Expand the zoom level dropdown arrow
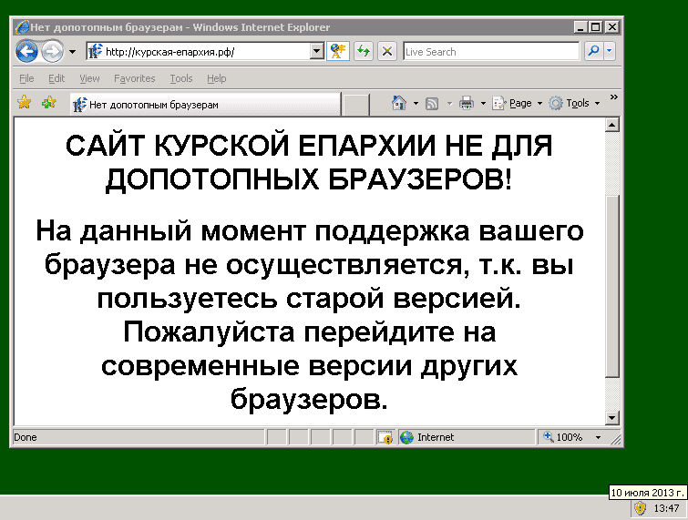Image resolution: width=688 pixels, height=520 pixels. coord(598,437)
